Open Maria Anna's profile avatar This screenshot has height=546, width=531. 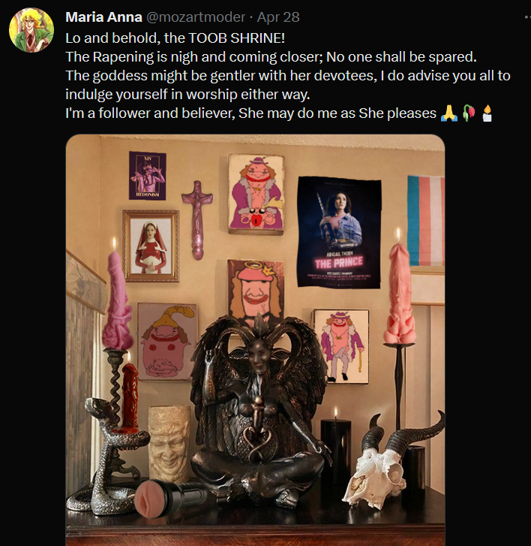point(31,30)
